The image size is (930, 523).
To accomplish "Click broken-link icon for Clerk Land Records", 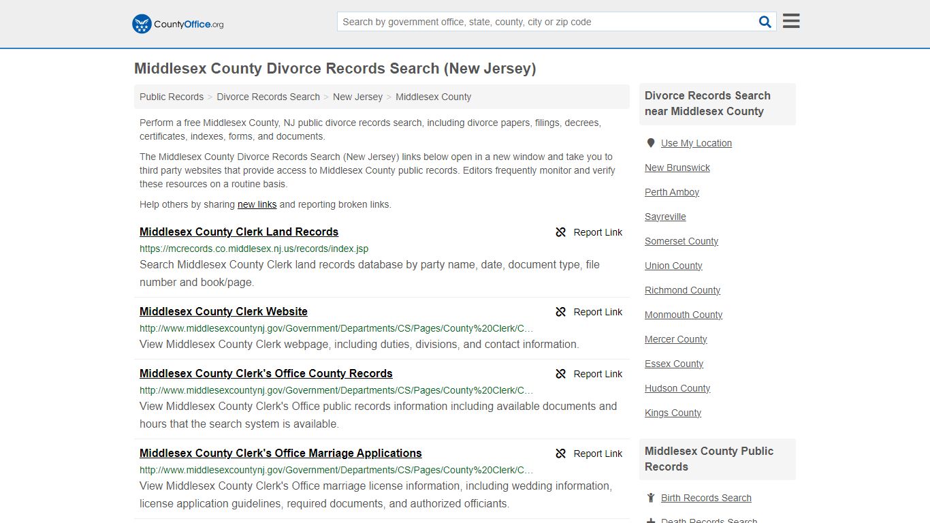I will pos(561,232).
